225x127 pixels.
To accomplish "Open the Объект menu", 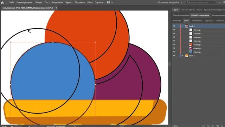I will (x=38, y=2).
